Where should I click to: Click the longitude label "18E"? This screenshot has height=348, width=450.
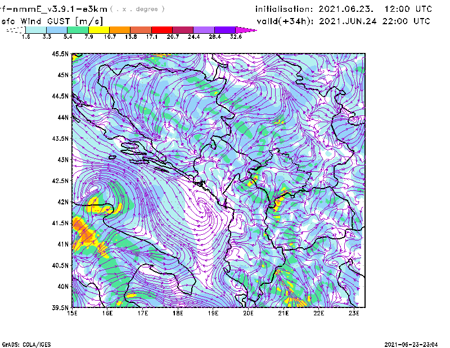click(x=178, y=313)
